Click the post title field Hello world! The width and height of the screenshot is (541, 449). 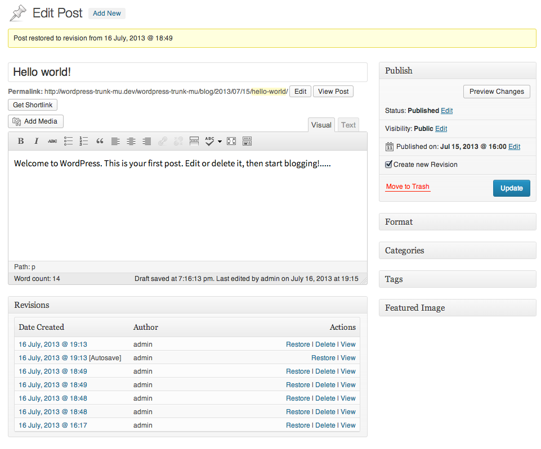187,72
